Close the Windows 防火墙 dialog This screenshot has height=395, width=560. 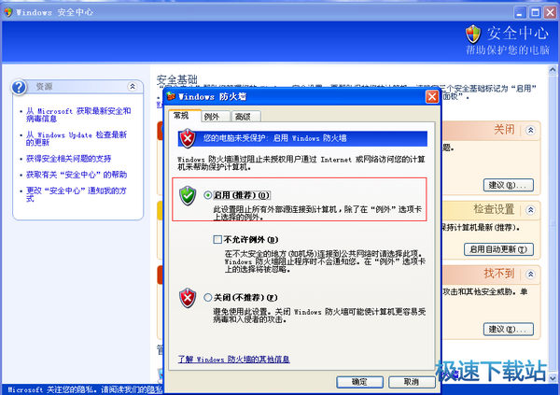[432, 96]
